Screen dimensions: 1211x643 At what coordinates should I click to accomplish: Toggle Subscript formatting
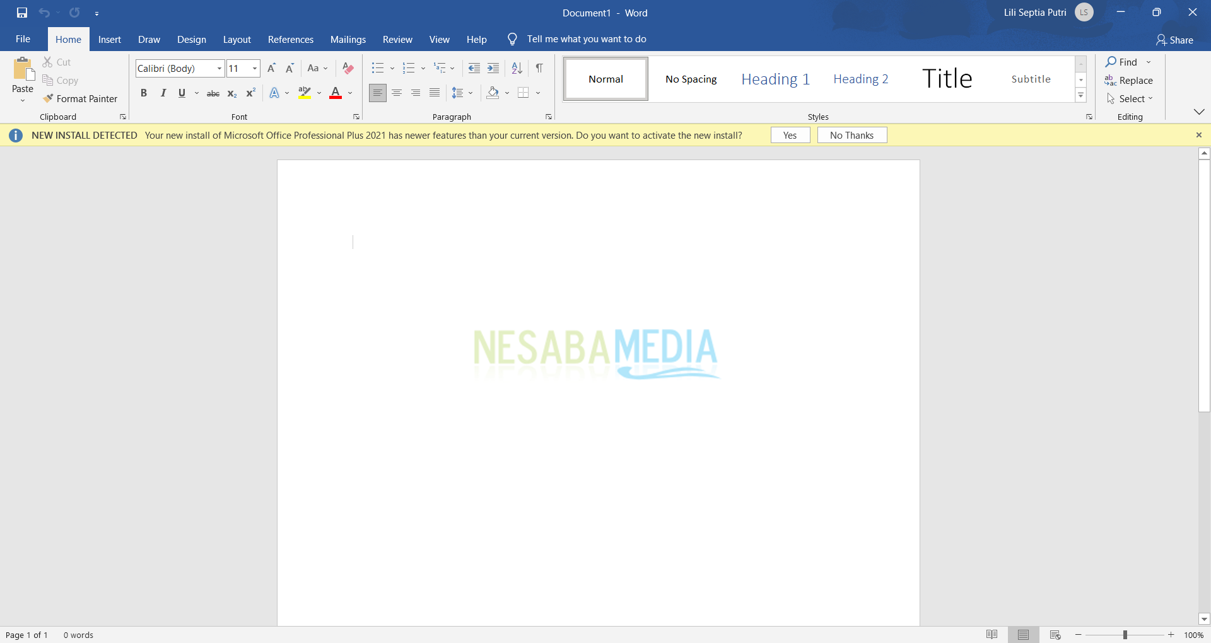(x=232, y=93)
